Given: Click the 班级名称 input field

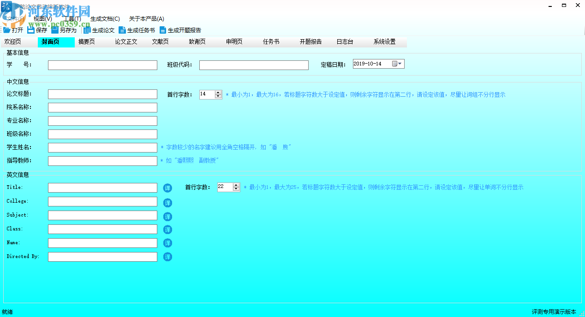Looking at the screenshot, I should coord(102,135).
